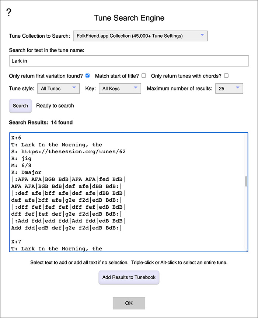Enable 'Match start of title' checkbox
The image size is (258, 318).
pyautogui.click(x=144, y=76)
